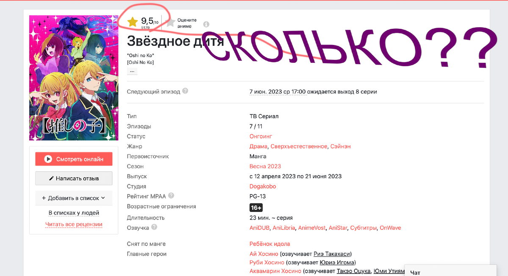
Task: Open voice actor Риэ Такахаси link
Action: click(332, 254)
